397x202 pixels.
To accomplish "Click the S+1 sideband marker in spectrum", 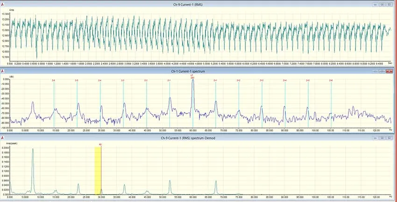I will pos(215,80).
